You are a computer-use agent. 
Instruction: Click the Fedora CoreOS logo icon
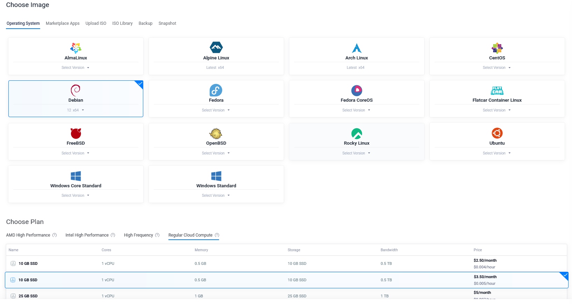click(357, 91)
